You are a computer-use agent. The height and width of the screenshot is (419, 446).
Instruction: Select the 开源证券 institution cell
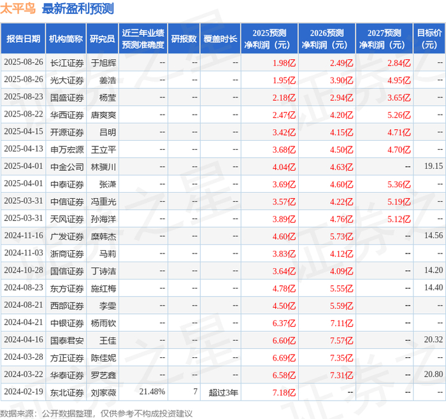click(67, 132)
